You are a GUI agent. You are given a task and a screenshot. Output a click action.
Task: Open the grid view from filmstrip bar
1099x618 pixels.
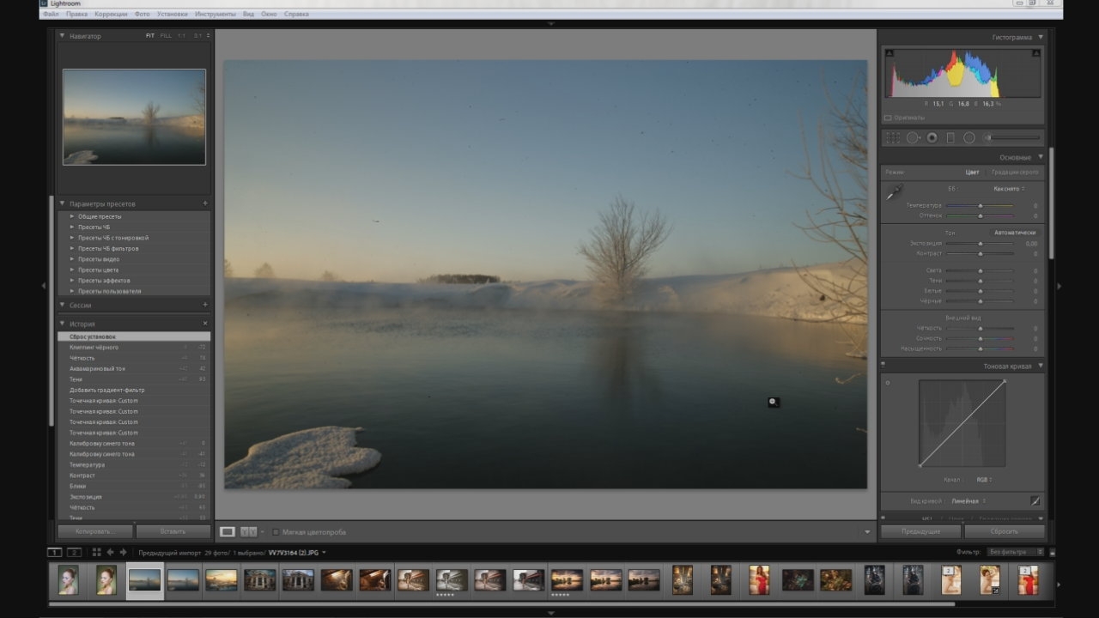click(x=96, y=552)
